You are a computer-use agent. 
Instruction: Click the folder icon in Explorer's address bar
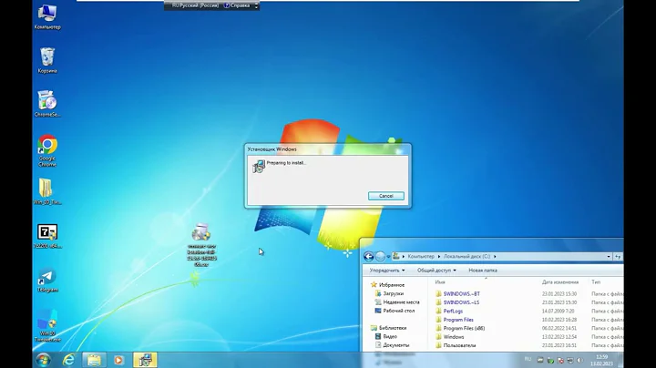point(395,256)
